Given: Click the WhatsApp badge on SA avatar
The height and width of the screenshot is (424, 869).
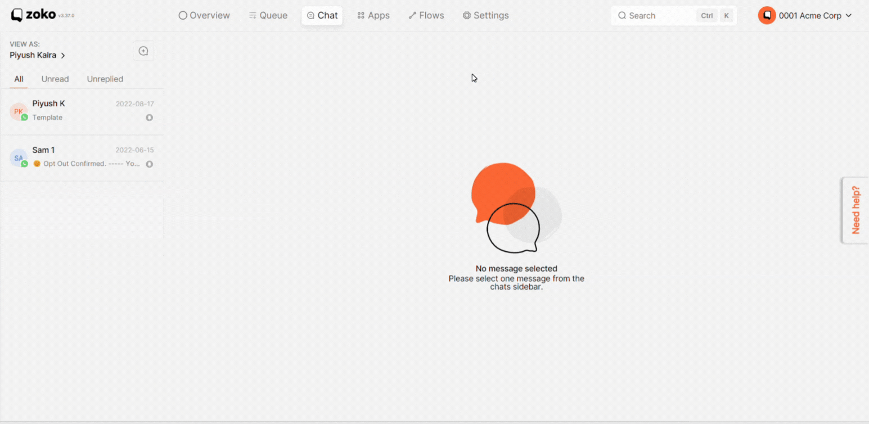Looking at the screenshot, I should [24, 164].
